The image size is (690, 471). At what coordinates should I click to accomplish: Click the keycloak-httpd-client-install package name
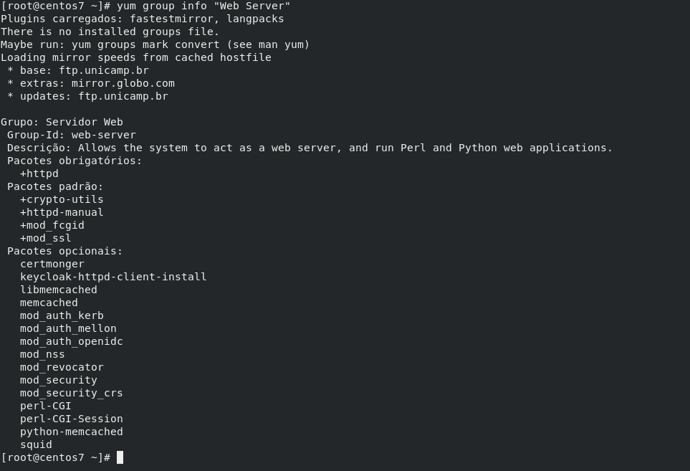(113, 277)
